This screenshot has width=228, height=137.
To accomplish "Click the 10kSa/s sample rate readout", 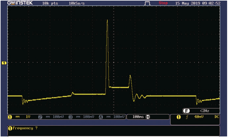I will coord(77,3).
